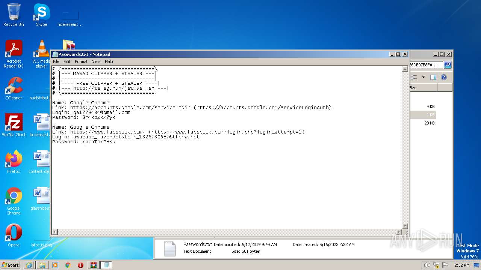Select the 4 KB file row in Explorer
This screenshot has width=481, height=270.
[x=423, y=106]
